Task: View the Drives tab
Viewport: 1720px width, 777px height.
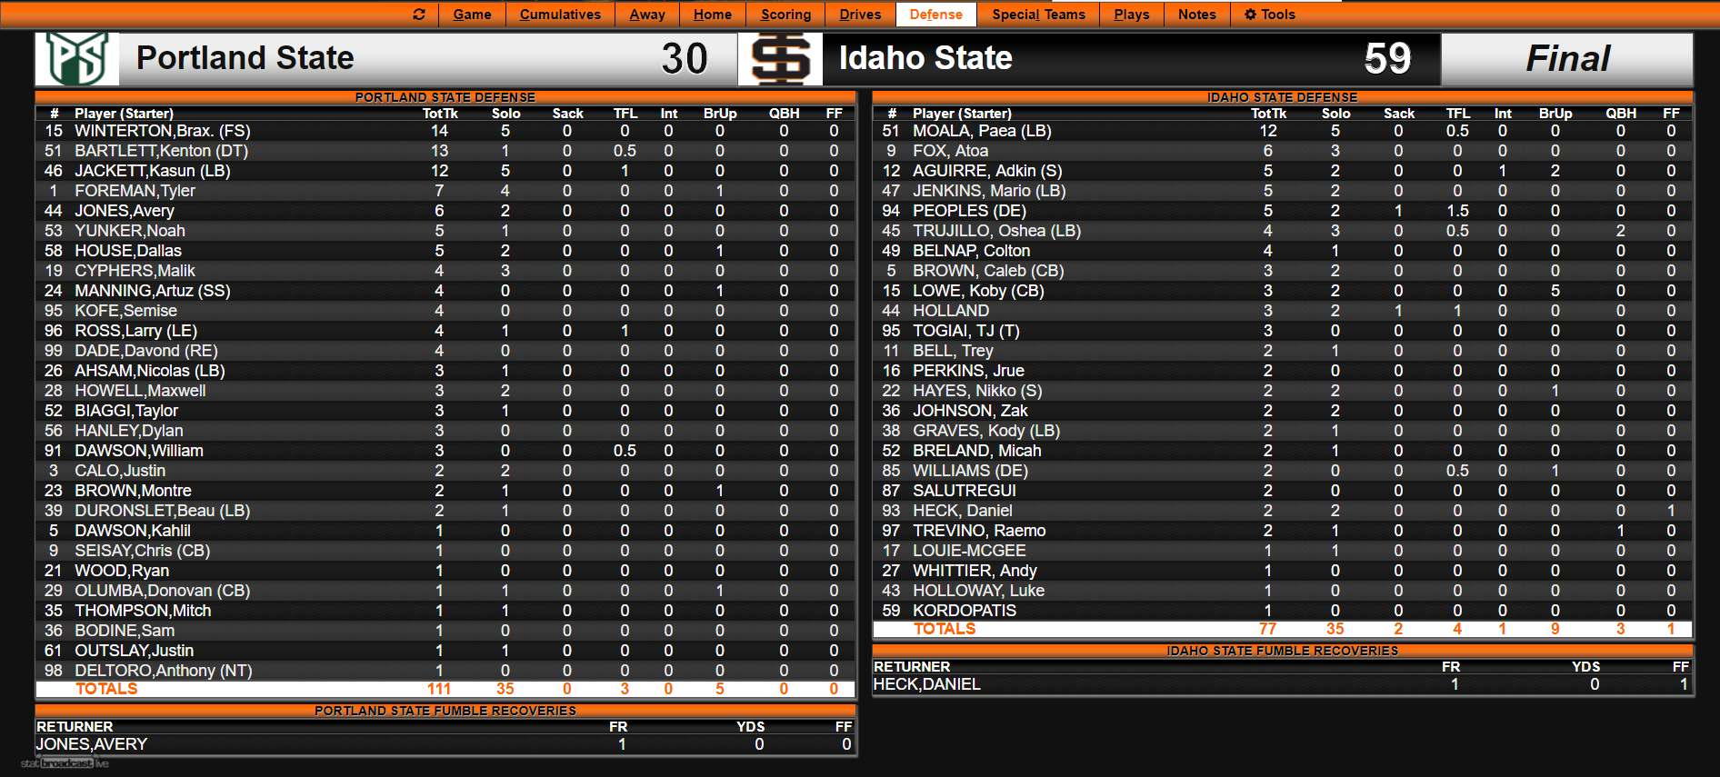Action: click(860, 15)
